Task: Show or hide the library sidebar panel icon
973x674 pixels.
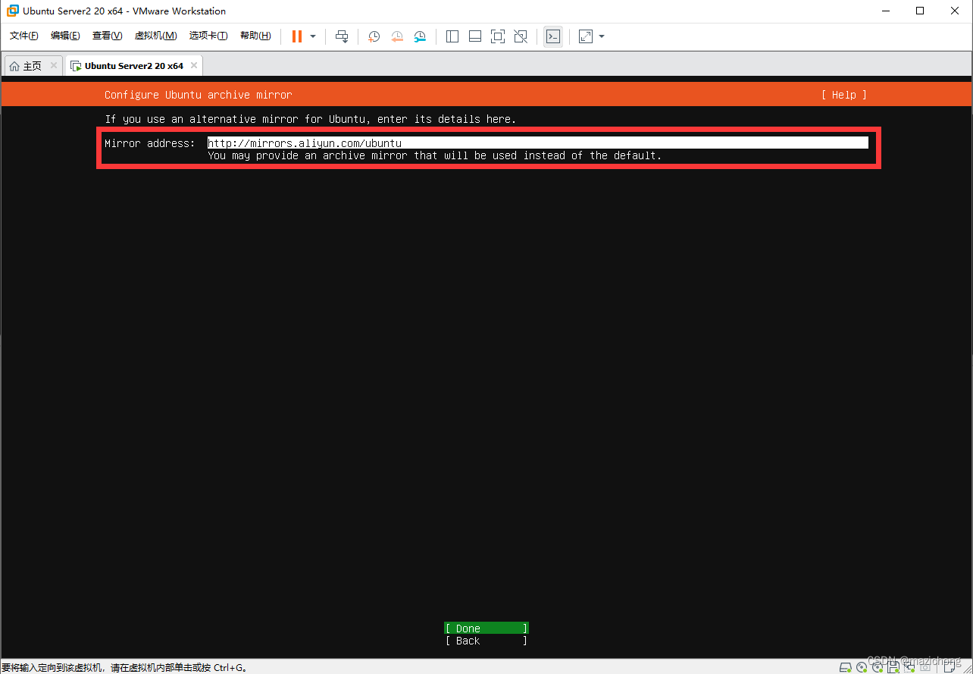Action: [452, 36]
